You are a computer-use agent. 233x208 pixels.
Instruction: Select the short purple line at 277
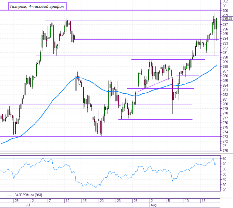pyautogui.click(x=155, y=119)
